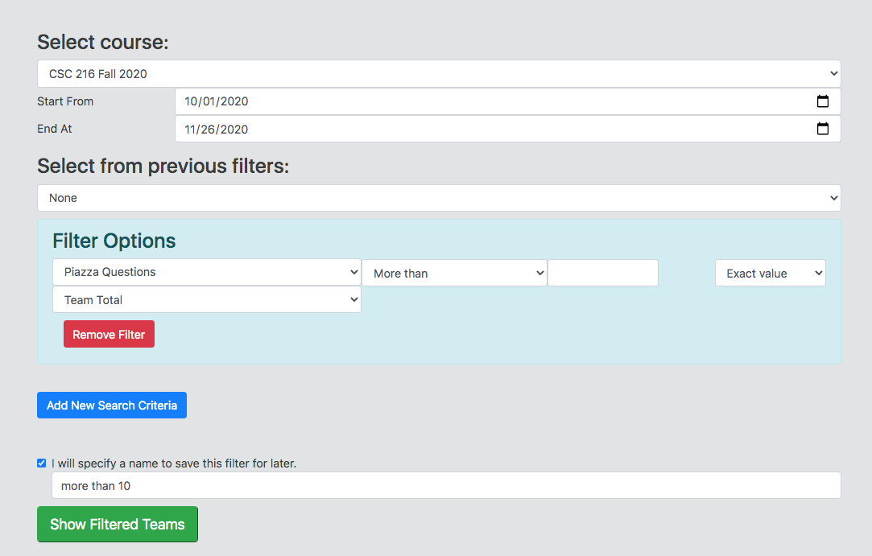Open the Piazza Questions filter type dropdown
Image resolution: width=872 pixels, height=556 pixels.
click(x=206, y=272)
